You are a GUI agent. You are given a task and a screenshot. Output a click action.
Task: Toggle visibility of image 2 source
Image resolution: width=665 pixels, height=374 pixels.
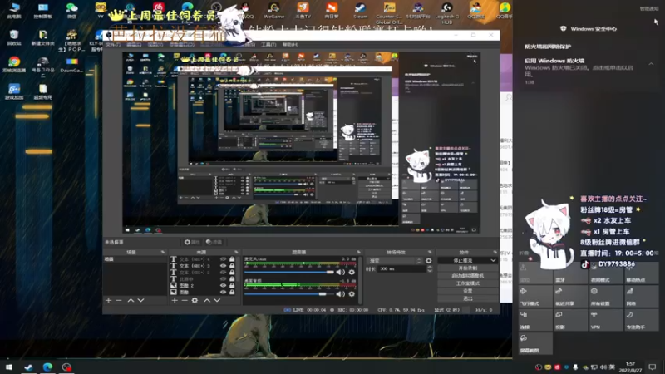[x=223, y=286]
